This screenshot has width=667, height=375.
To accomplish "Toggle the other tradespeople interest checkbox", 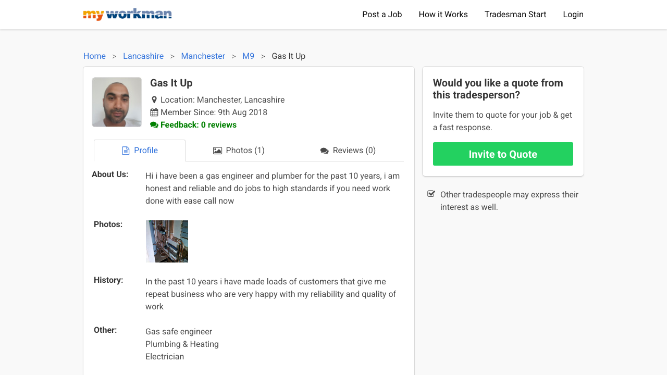I will pos(431,194).
